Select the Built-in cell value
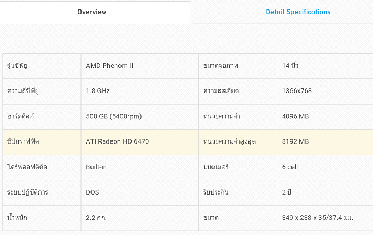This screenshot has width=373, height=235. point(96,167)
